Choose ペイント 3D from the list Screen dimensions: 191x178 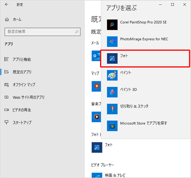tap(146, 92)
